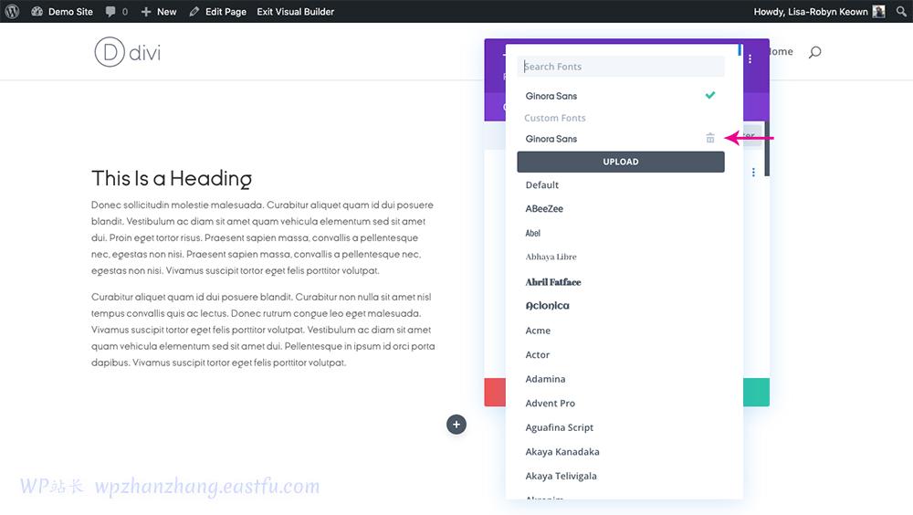Click the admin bar search magnifier
913x515 pixels.
(901, 11)
